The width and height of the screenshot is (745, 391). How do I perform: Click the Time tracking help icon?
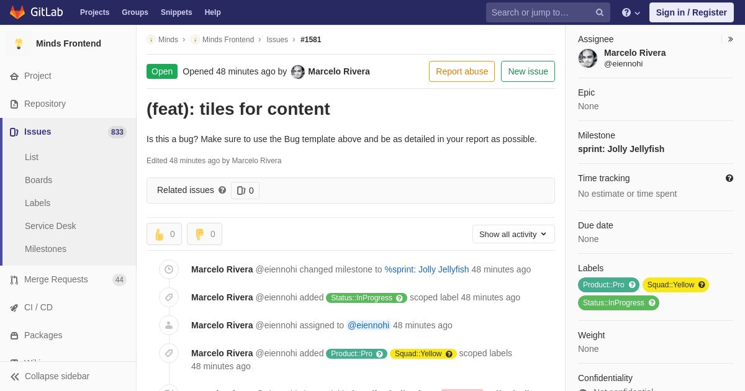click(x=729, y=178)
